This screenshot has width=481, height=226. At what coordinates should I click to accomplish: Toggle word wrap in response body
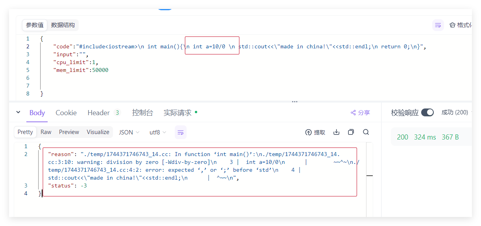(180, 132)
